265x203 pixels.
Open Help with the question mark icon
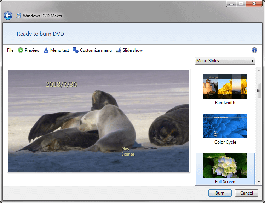pyautogui.click(x=254, y=50)
